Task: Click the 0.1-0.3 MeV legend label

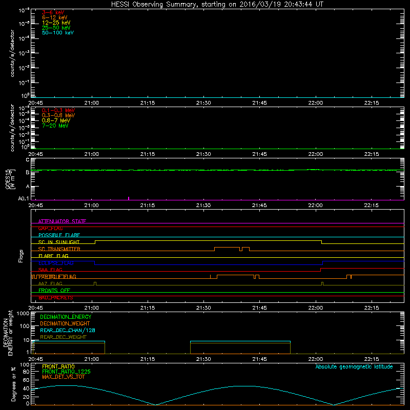Action: [x=58, y=110]
